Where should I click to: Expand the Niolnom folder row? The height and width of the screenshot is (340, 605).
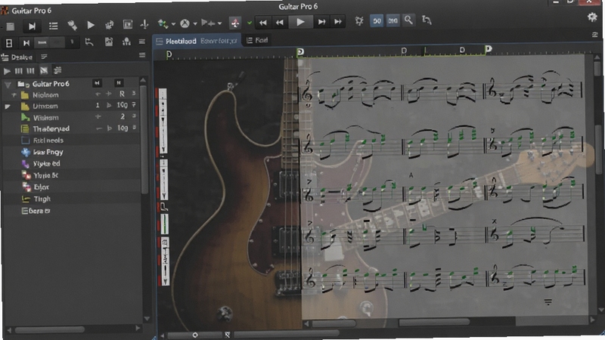[14, 95]
